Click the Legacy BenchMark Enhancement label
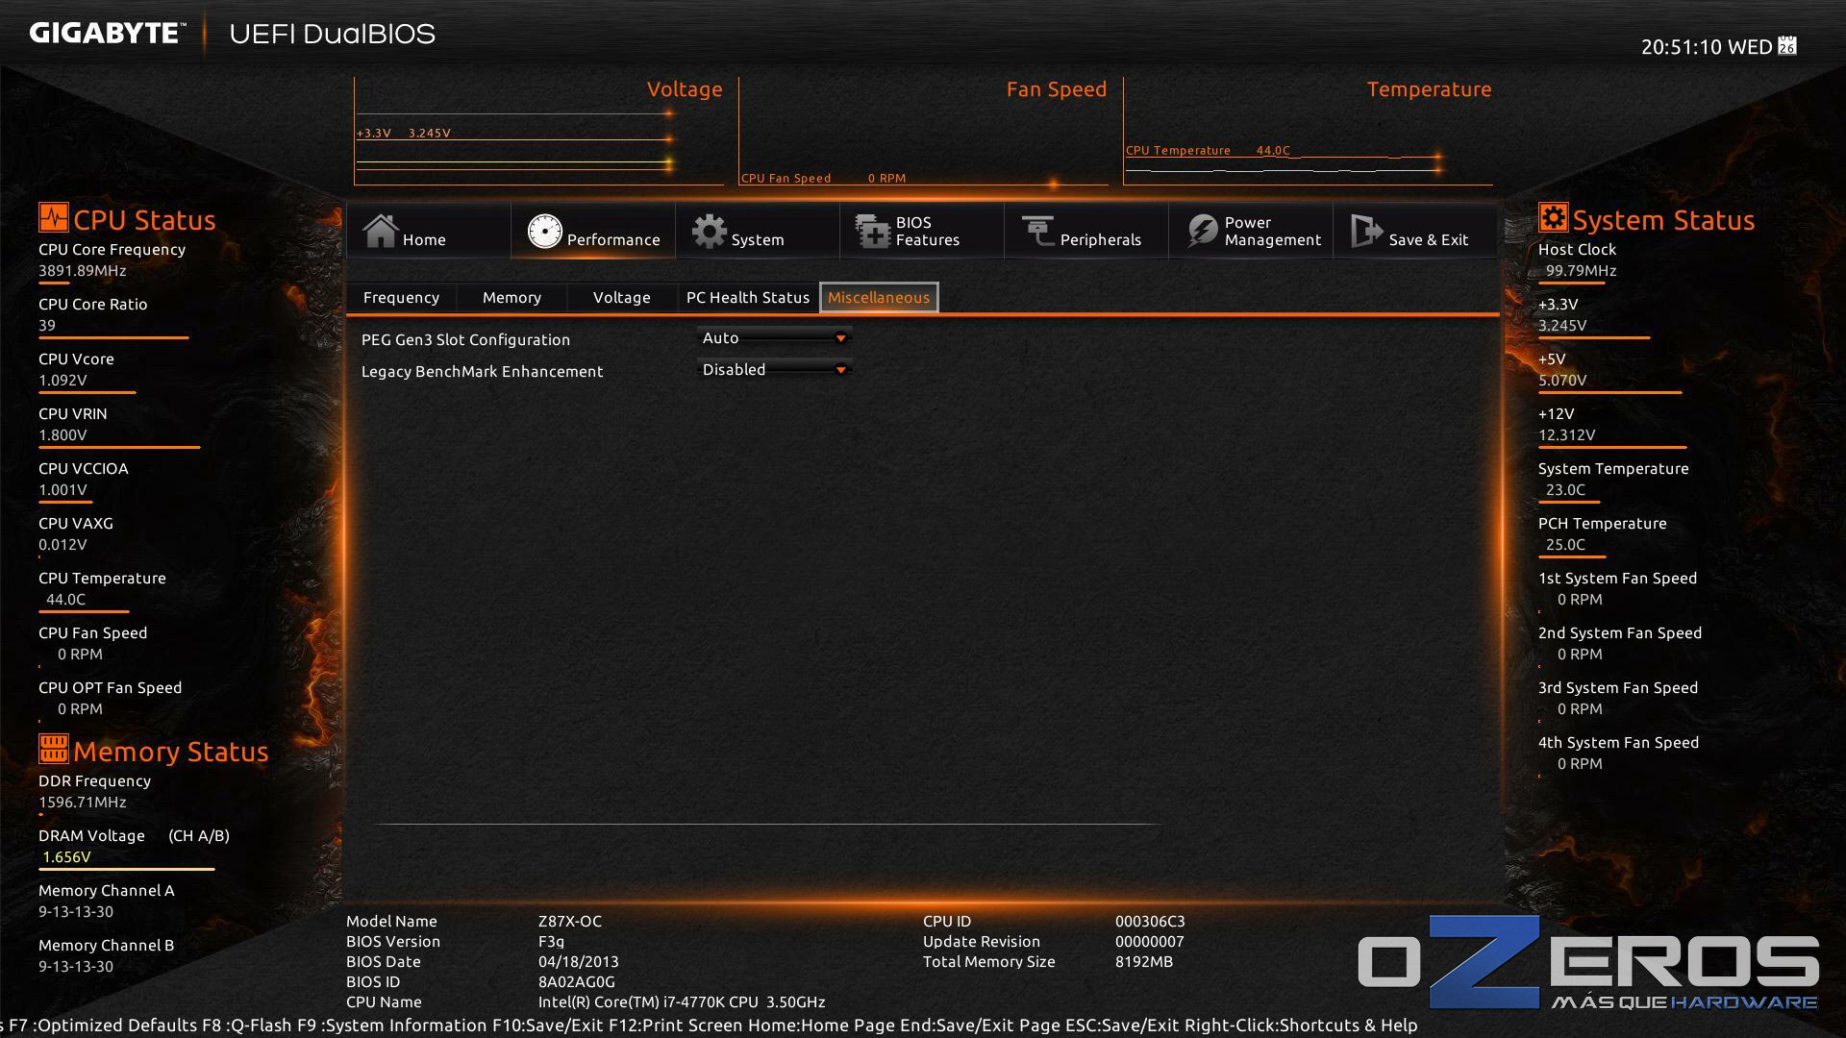 tap(482, 372)
